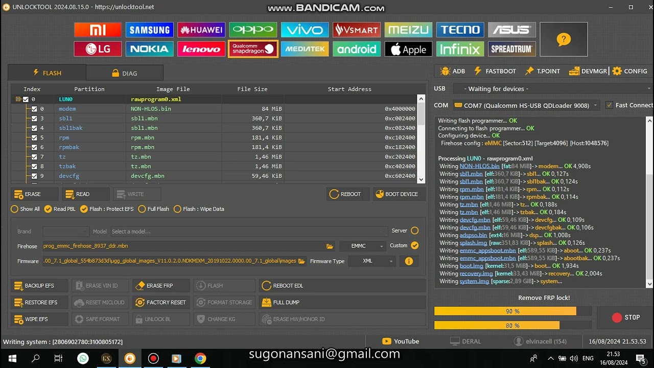Viewport: 654px width, 368px height.
Task: Select the Vsmart brand logo
Action: (x=357, y=30)
